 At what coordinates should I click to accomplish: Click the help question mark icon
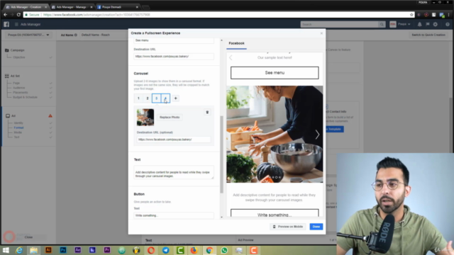click(x=448, y=25)
